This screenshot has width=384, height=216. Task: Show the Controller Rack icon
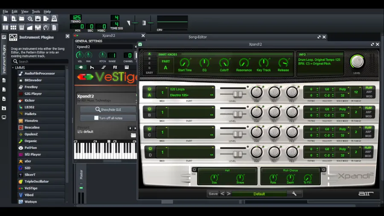46,27
